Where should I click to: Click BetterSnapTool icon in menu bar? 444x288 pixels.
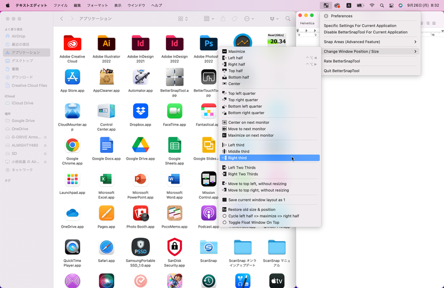pos(326,5)
